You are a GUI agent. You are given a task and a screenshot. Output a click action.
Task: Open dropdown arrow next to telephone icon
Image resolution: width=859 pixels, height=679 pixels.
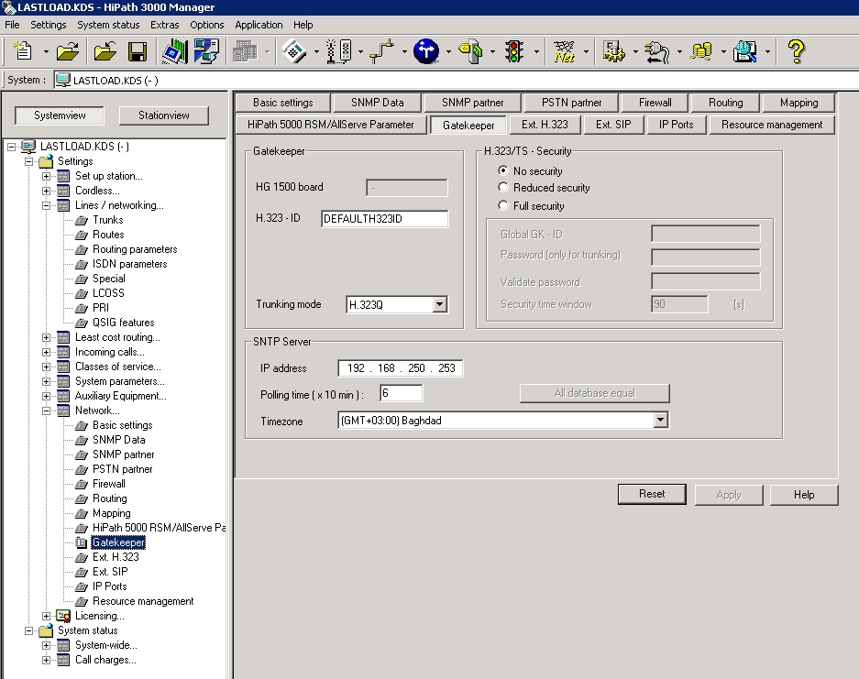point(316,52)
